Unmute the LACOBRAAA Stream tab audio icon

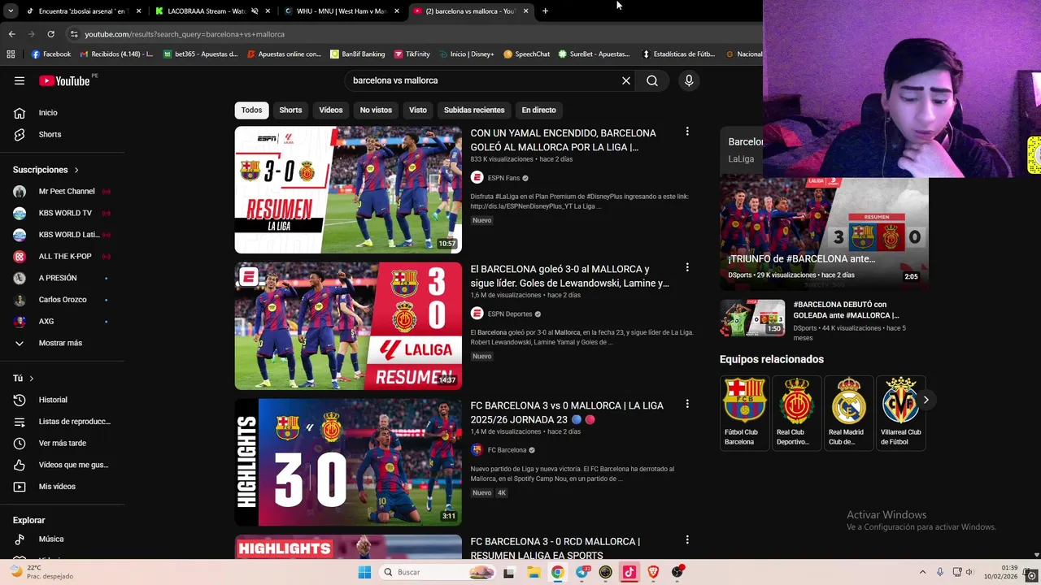pyautogui.click(x=255, y=11)
